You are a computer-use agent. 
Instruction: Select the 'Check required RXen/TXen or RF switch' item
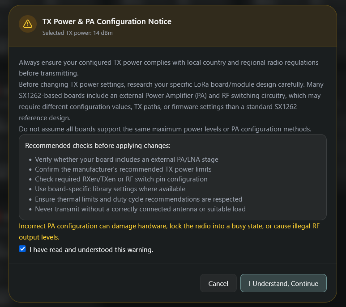coord(121,179)
